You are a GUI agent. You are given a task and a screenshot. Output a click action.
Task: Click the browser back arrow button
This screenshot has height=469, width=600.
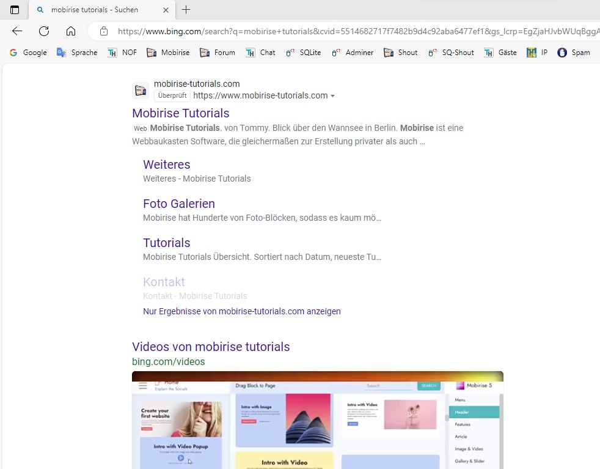coord(17,31)
